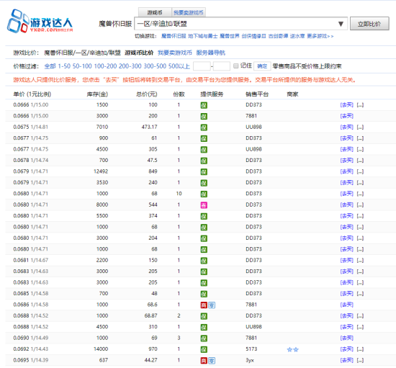Open 我要卖游戏币 in the breadcrumb bar
The image size is (396, 368).
pos(175,53)
